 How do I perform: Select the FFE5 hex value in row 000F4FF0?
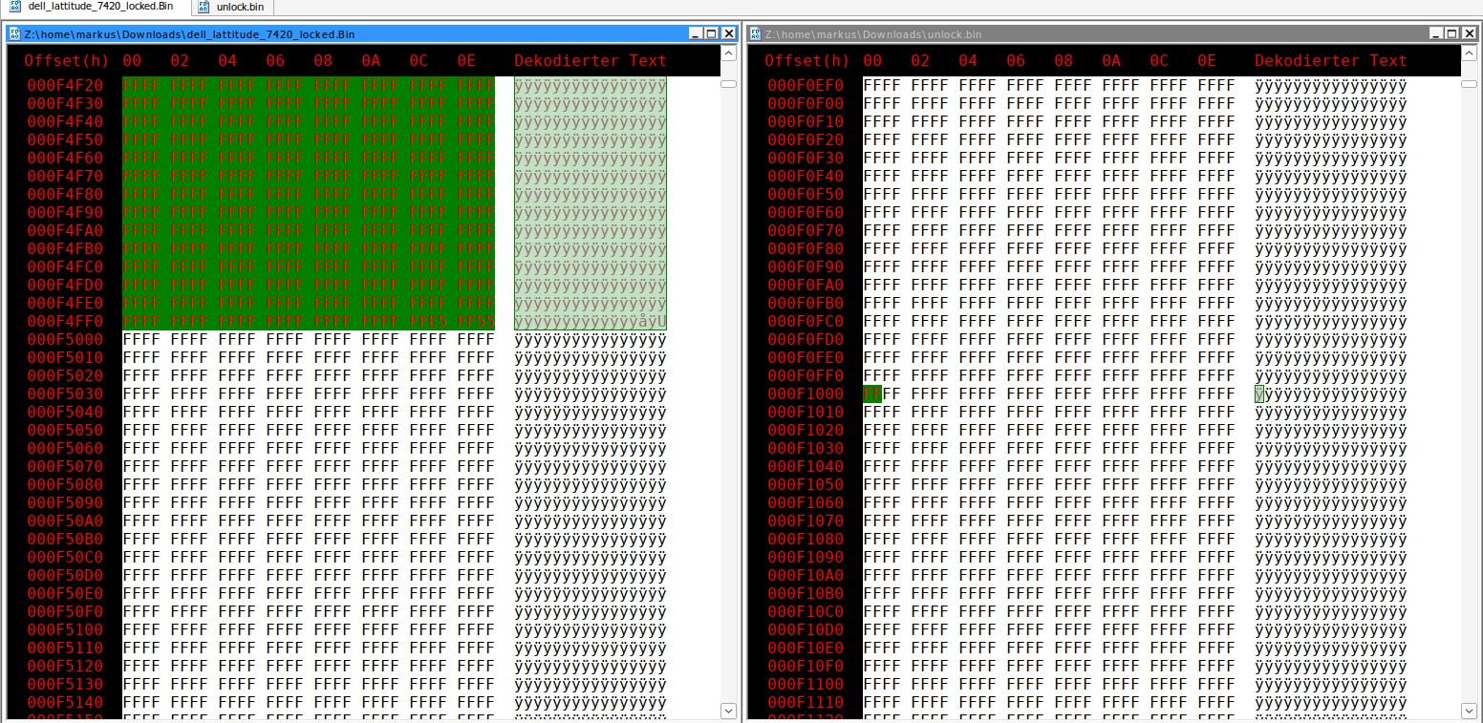click(428, 322)
